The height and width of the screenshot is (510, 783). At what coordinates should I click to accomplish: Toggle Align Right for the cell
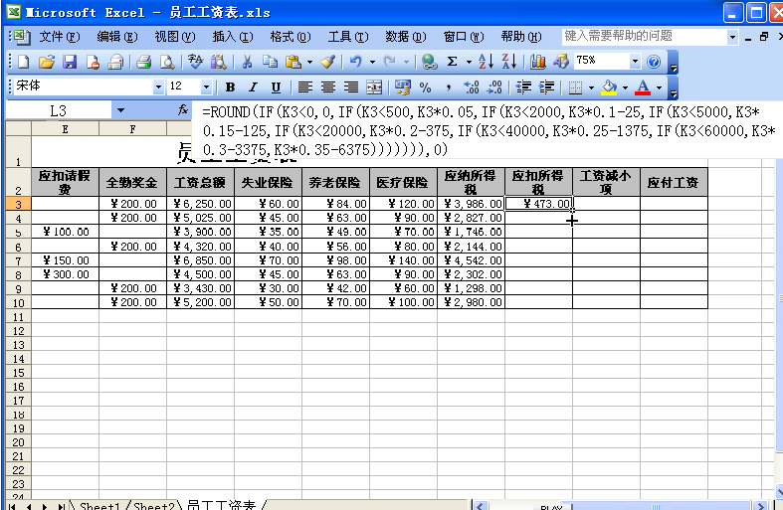coord(351,87)
